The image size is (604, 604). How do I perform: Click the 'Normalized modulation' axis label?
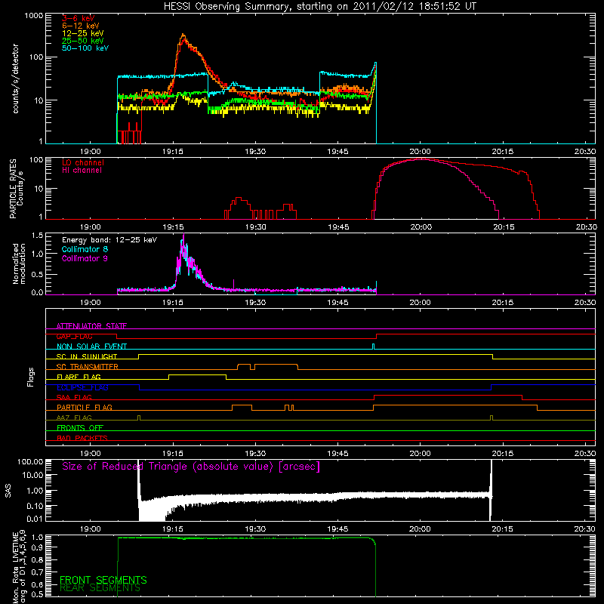coord(18,263)
